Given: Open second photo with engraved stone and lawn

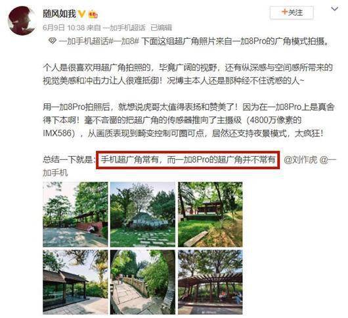Looking at the screenshot, I should pos(142,214).
